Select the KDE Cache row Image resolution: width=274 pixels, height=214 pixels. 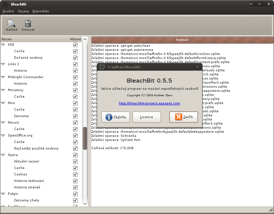tap(41, 51)
